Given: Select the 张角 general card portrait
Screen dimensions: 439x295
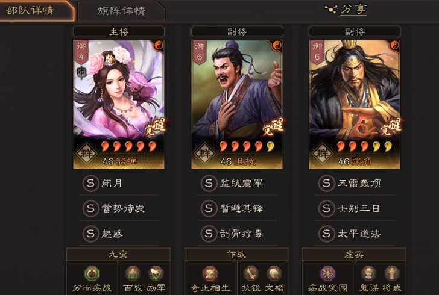Looking at the screenshot, I should click(355, 104).
